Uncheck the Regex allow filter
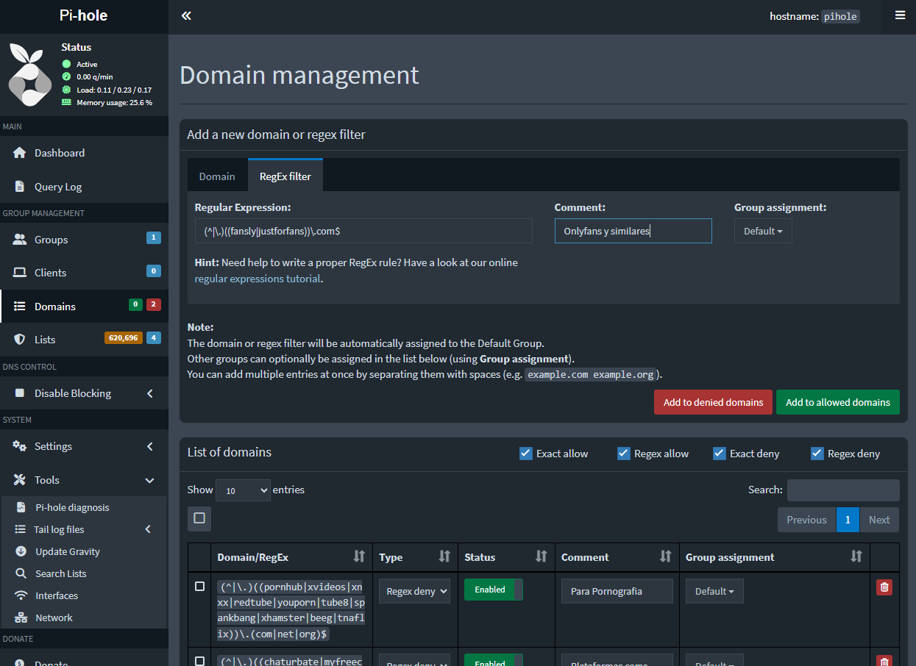The image size is (916, 666). 623,454
